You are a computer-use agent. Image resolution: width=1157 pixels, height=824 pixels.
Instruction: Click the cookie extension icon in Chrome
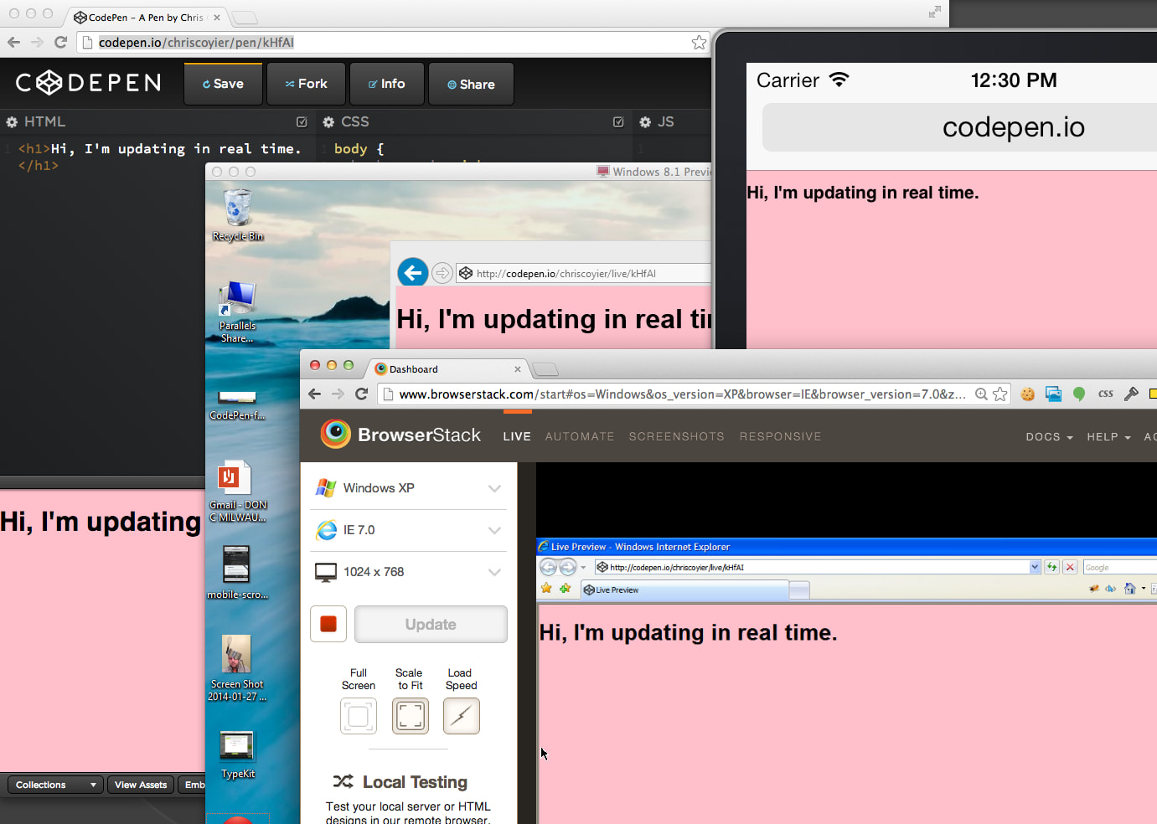coord(1027,394)
